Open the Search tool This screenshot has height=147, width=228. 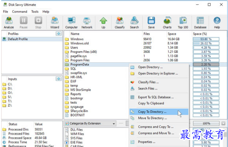(x=134, y=22)
